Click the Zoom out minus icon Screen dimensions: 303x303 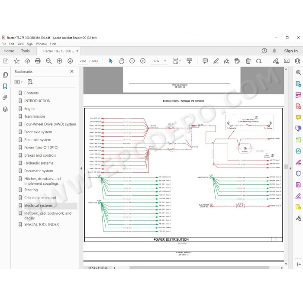[132, 61]
